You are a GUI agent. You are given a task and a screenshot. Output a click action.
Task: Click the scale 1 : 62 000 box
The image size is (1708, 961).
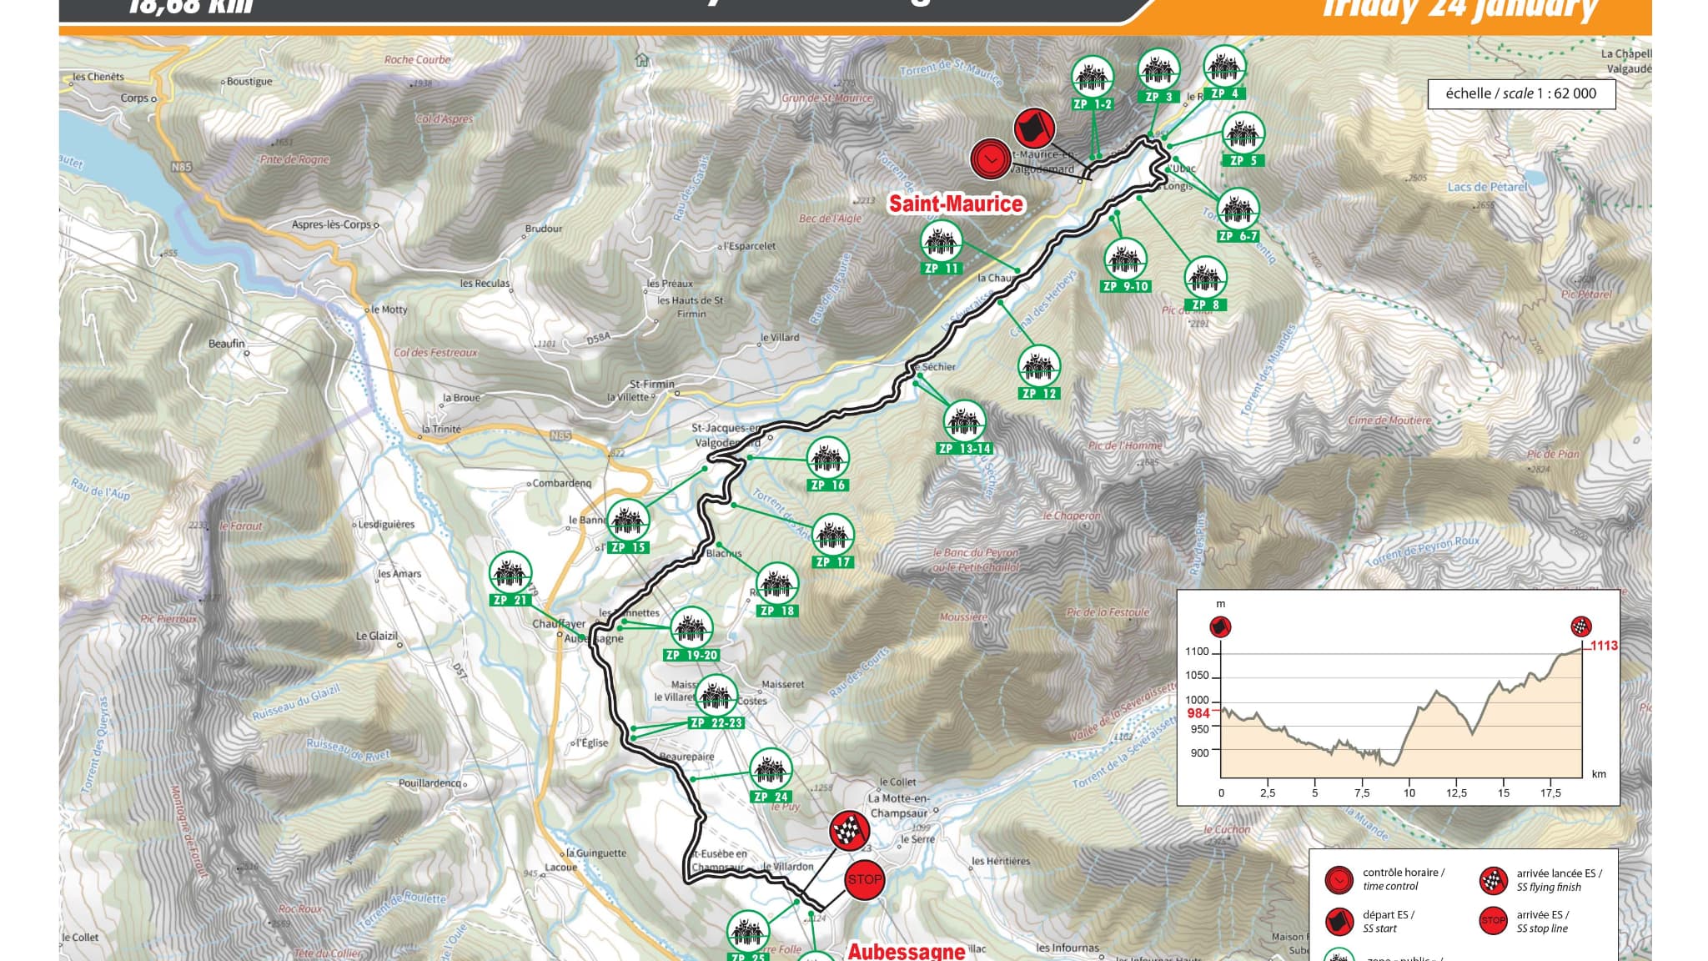pos(1521,93)
